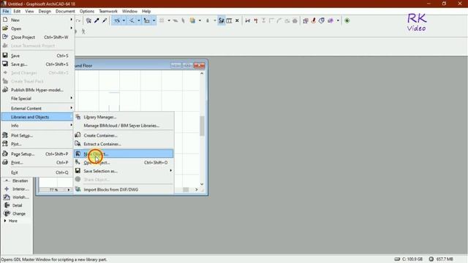Click the highlighted cursor snap variants icon

pyautogui.click(x=147, y=20)
